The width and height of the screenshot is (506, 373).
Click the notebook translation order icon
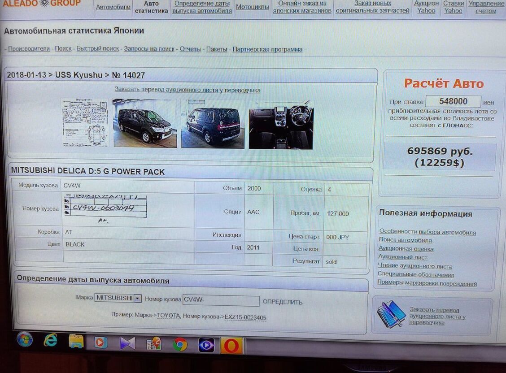click(x=390, y=314)
